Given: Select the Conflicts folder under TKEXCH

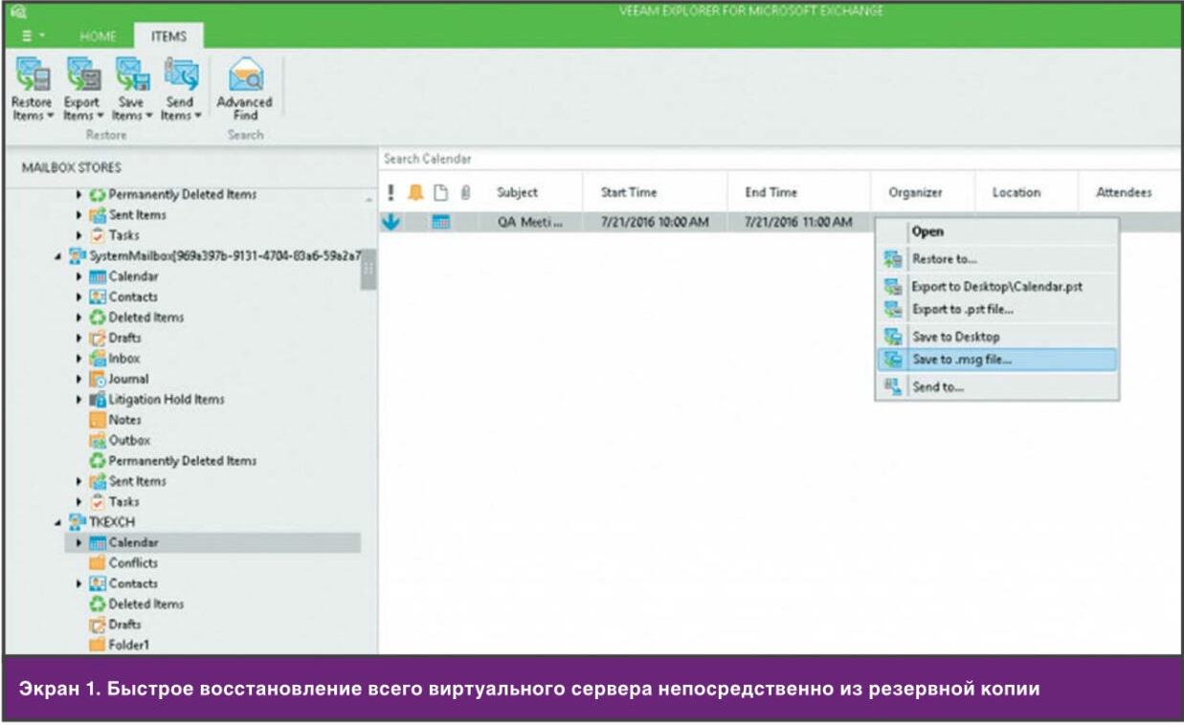Looking at the screenshot, I should 132,563.
